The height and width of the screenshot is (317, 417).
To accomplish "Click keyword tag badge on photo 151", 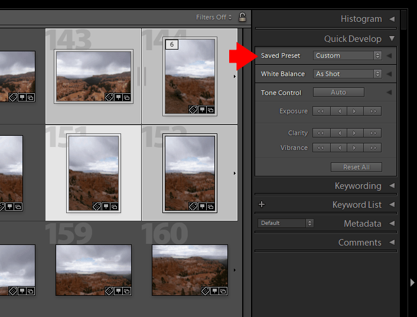I will (x=97, y=207).
